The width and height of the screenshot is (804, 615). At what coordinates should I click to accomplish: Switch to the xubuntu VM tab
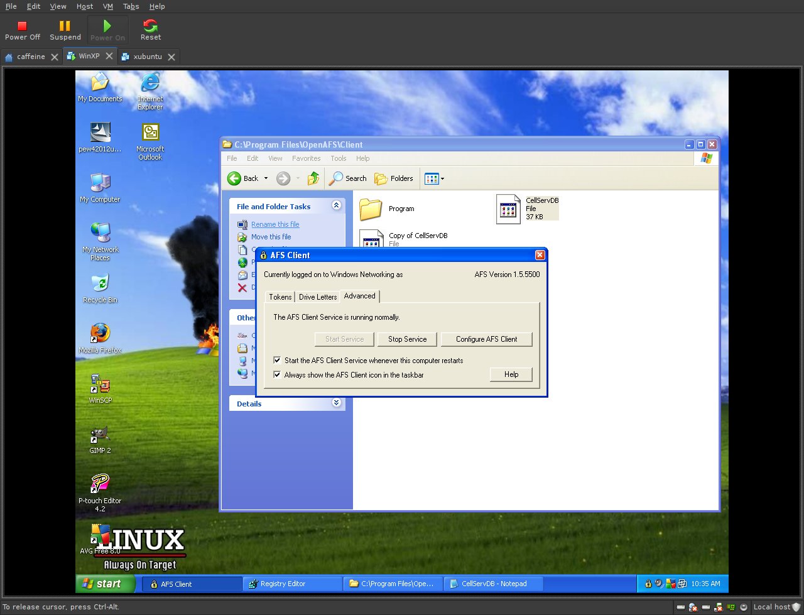148,57
